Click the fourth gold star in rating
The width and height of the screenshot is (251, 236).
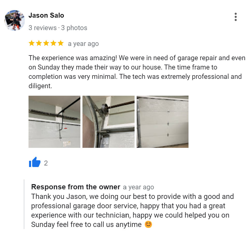pyautogui.click(x=53, y=43)
